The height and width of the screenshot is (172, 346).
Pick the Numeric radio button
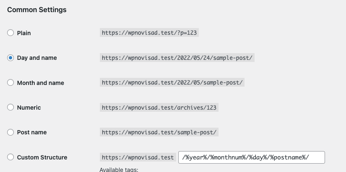pos(10,108)
